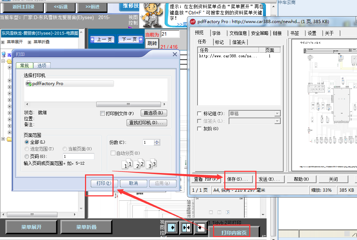Image resolution: width=357 pixels, height=240 pixels.
Task: Enable 标记组 checkbox
Action: (x=199, y=114)
